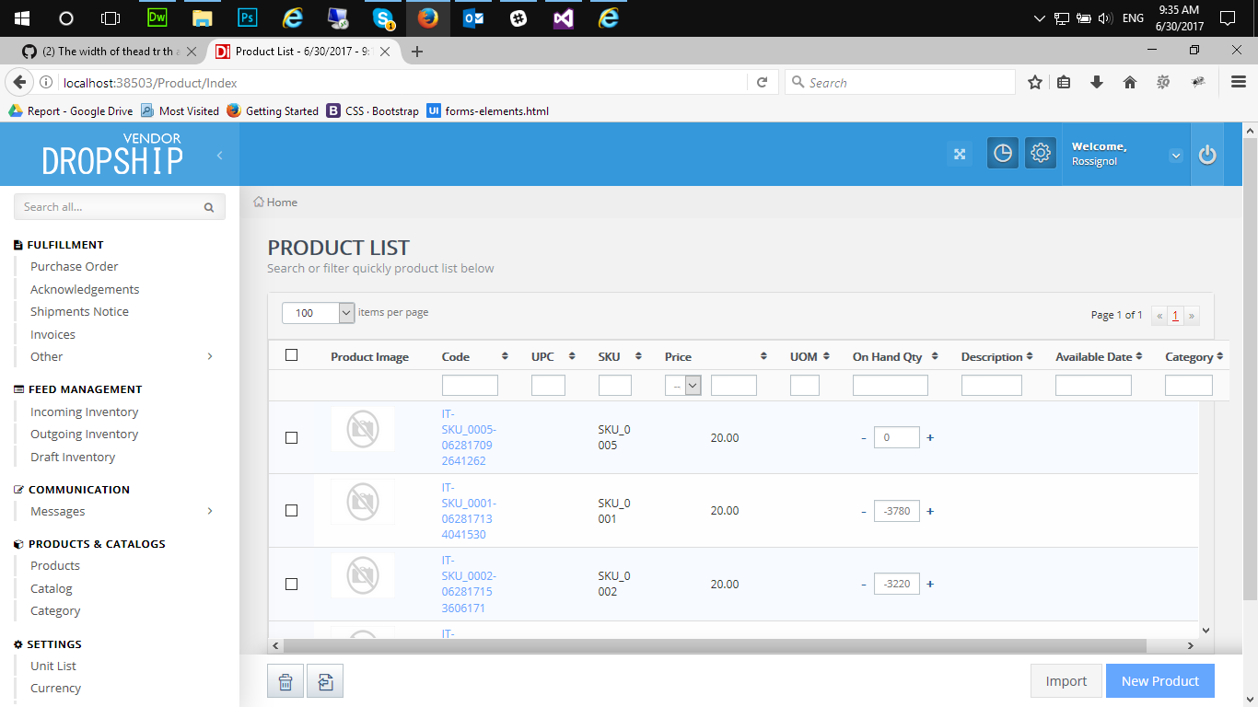Open Visual Studio from the taskbar
The width and height of the screenshot is (1258, 707).
tap(564, 17)
